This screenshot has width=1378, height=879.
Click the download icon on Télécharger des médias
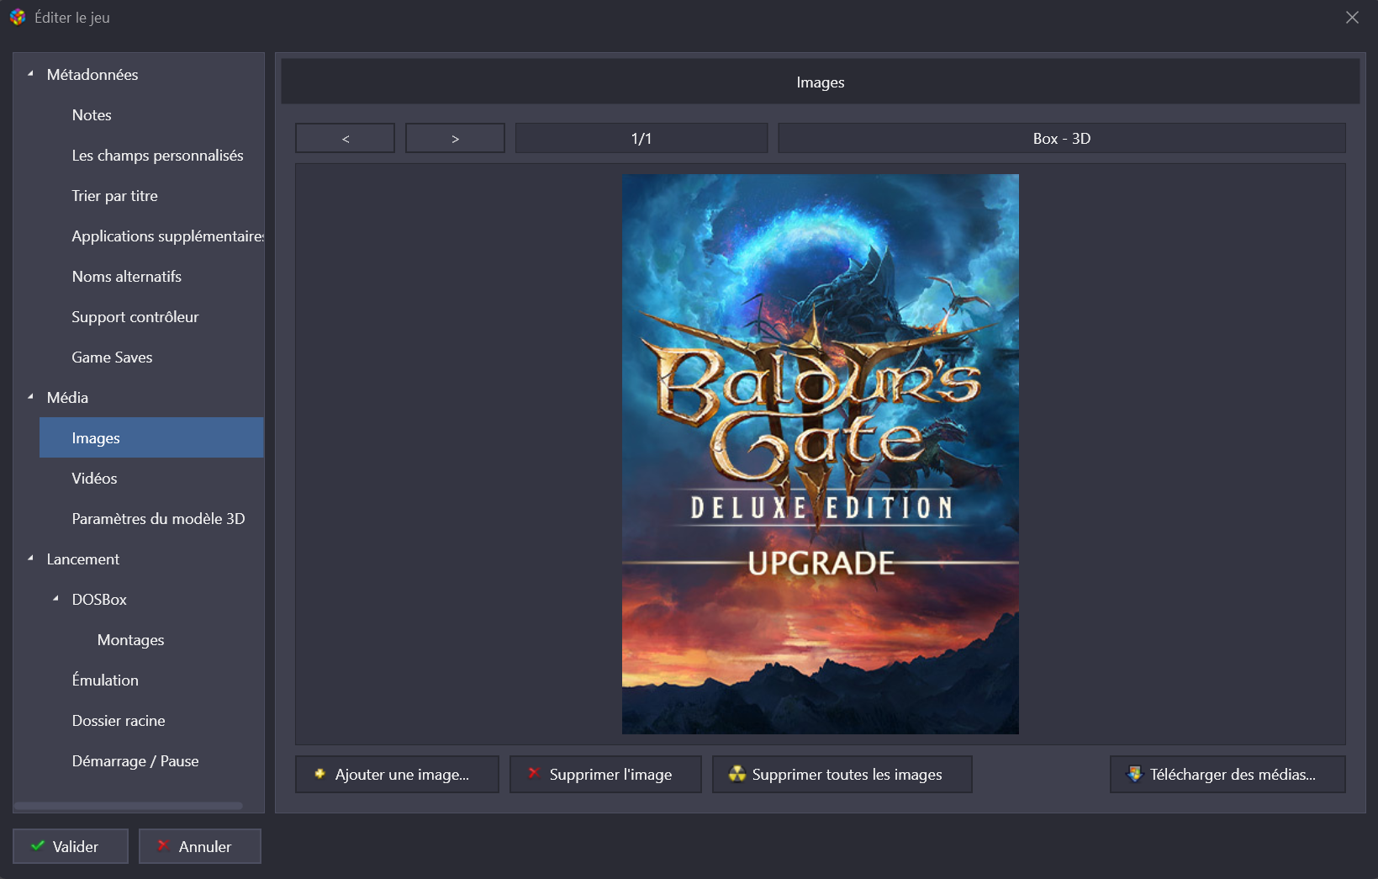[1135, 774]
